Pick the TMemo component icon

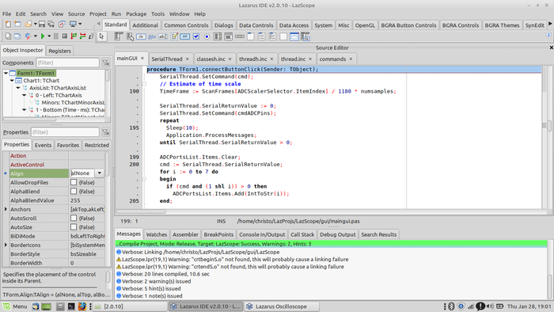coord(174,36)
